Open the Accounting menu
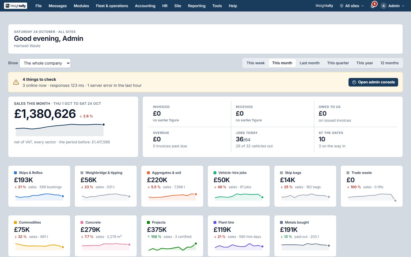 tap(145, 6)
